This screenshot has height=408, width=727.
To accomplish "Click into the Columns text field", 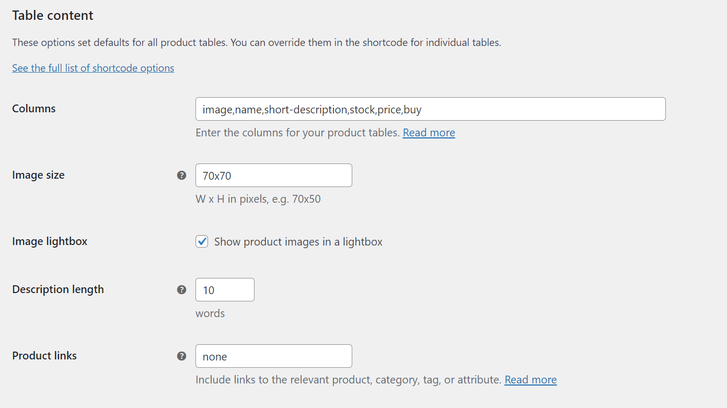I will 430,109.
